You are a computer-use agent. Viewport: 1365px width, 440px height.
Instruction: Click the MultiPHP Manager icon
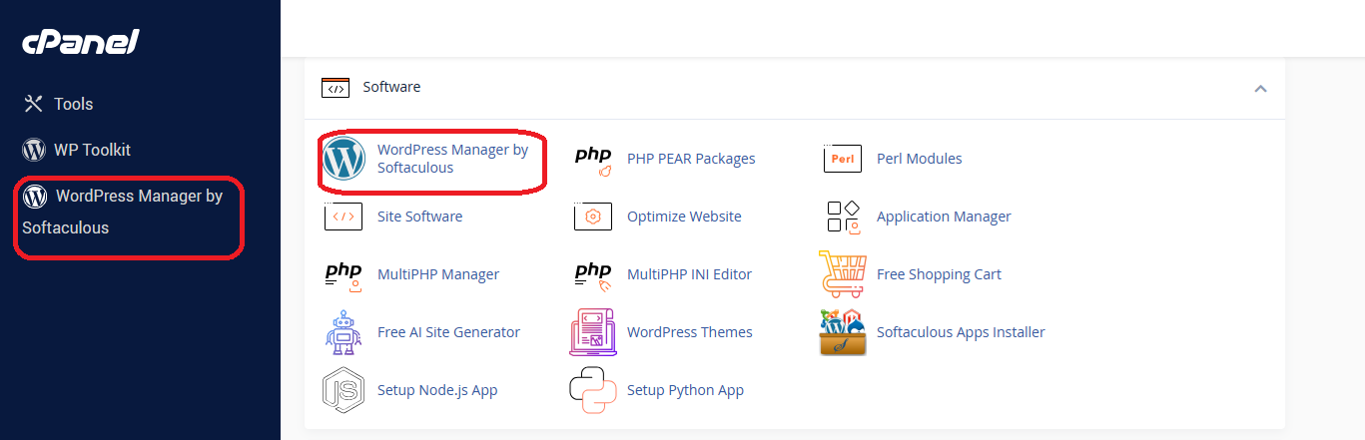[x=343, y=274]
